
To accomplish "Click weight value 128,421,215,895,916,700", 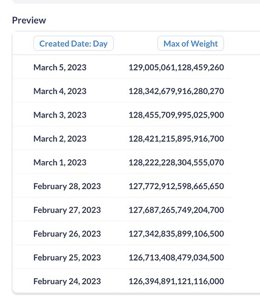I will tap(176, 139).
